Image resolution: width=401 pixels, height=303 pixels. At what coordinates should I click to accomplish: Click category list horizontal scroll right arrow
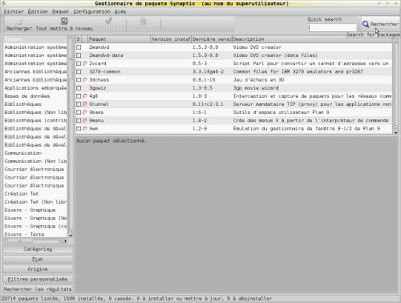[65, 240]
